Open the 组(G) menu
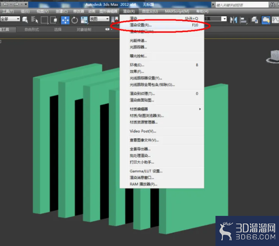 tap(25, 11)
